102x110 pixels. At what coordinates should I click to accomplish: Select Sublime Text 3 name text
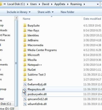click(36, 75)
